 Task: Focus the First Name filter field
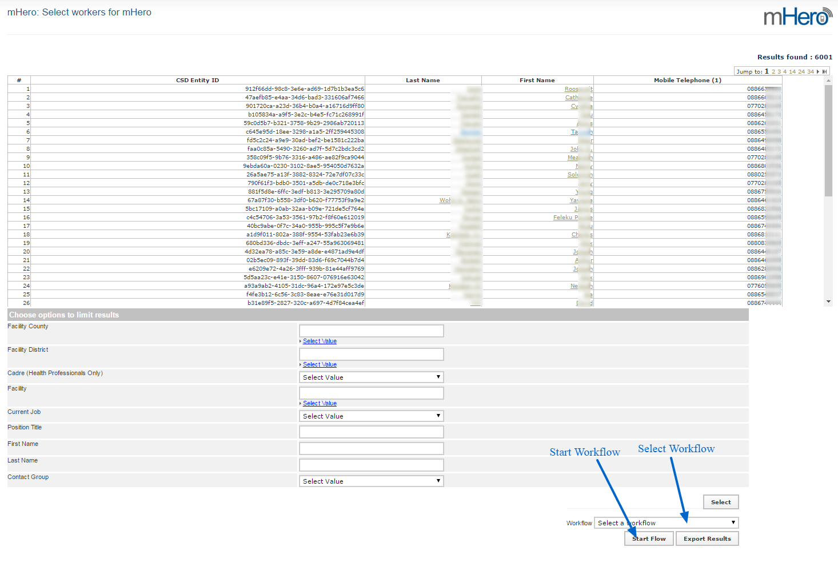[x=372, y=448]
